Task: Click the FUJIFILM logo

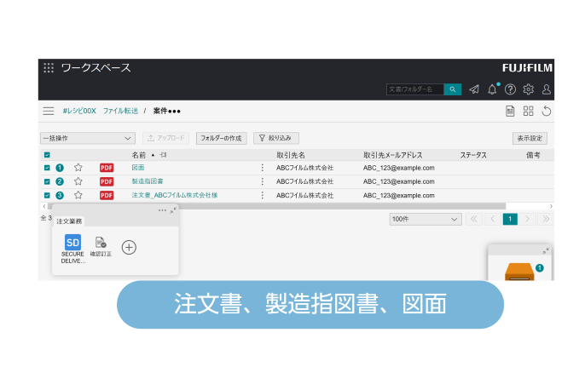Action: [527, 68]
